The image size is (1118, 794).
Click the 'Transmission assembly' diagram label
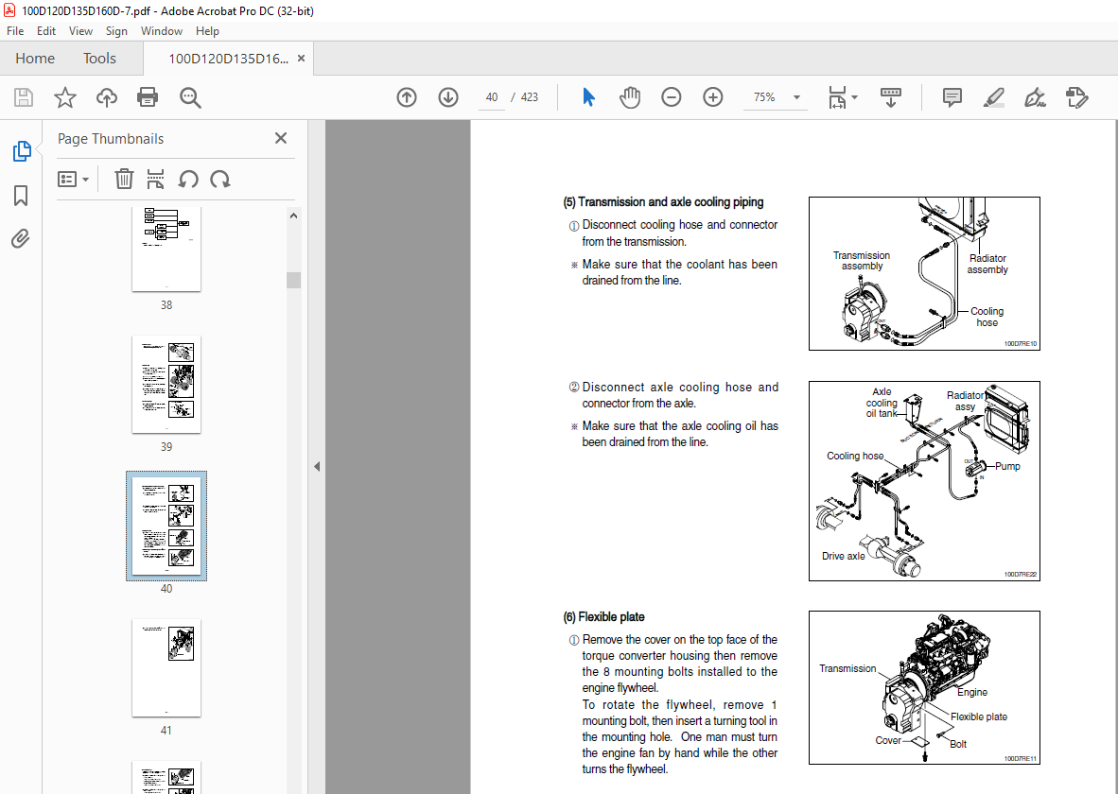[x=862, y=260]
